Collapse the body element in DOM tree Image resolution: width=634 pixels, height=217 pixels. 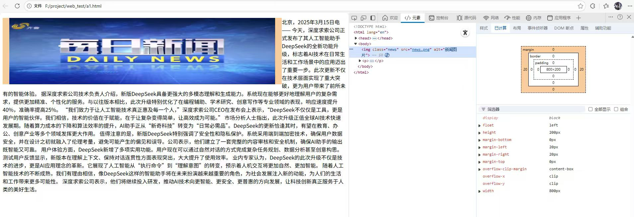point(356,44)
